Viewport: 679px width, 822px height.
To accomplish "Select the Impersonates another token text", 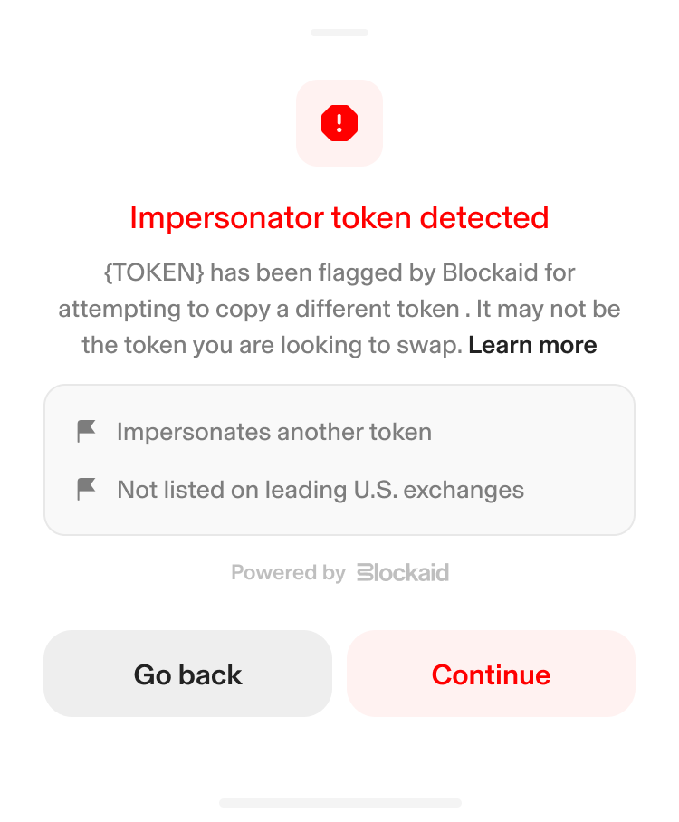I will (x=274, y=432).
